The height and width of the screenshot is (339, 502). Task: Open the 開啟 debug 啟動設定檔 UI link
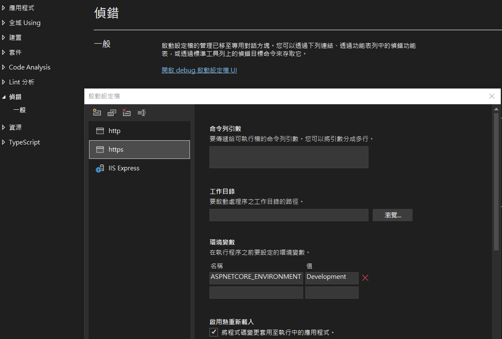click(x=199, y=70)
